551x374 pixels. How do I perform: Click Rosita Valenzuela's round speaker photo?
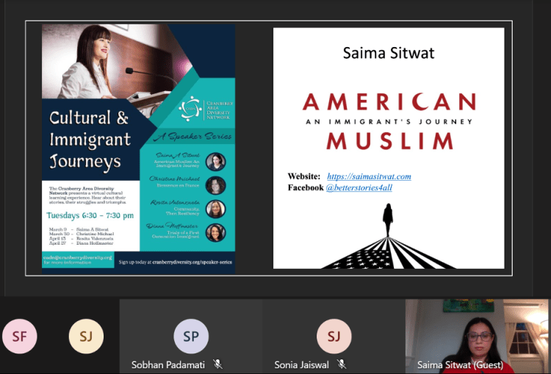pyautogui.click(x=215, y=209)
